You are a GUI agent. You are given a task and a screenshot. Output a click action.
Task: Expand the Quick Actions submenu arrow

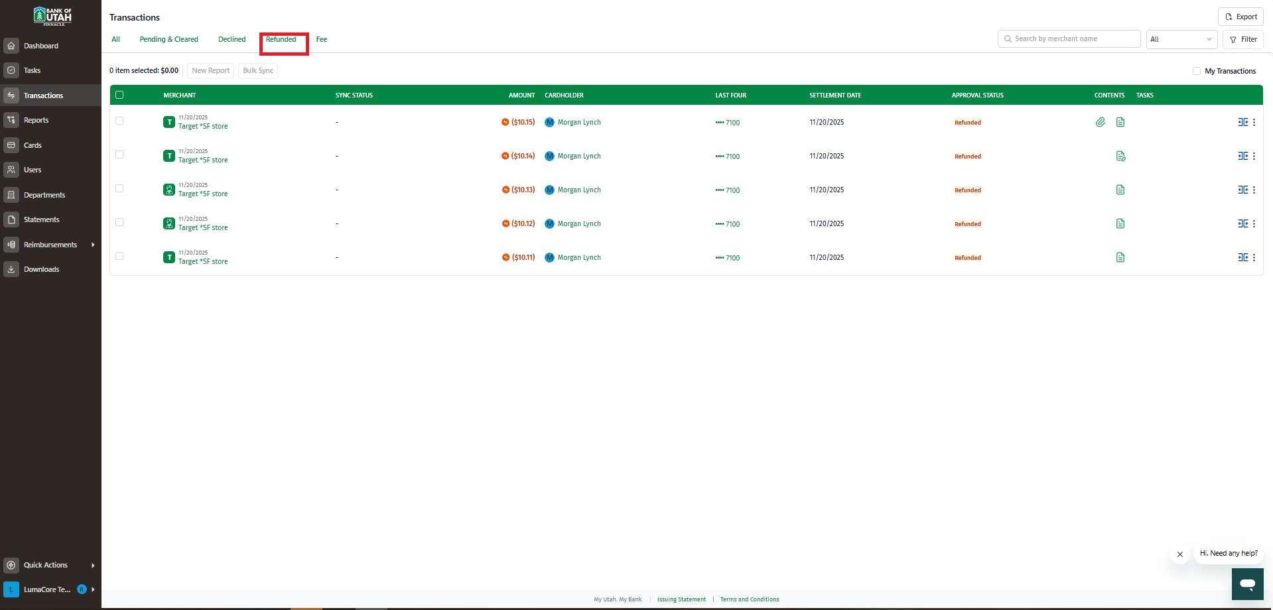[93, 566]
